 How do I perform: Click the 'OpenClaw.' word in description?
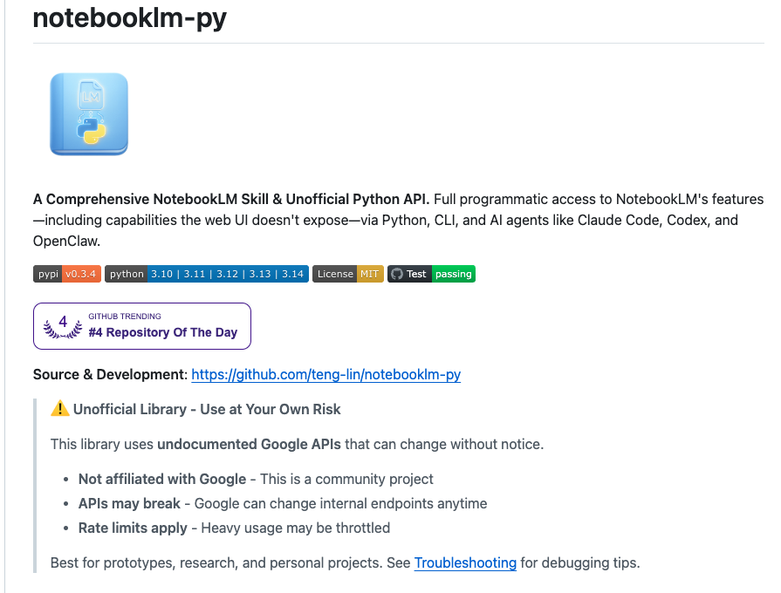point(66,241)
